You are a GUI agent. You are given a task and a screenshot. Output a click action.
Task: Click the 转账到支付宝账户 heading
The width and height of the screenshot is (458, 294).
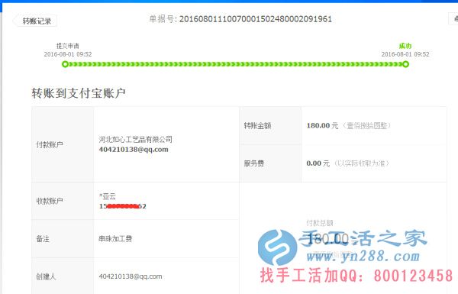click(x=79, y=93)
